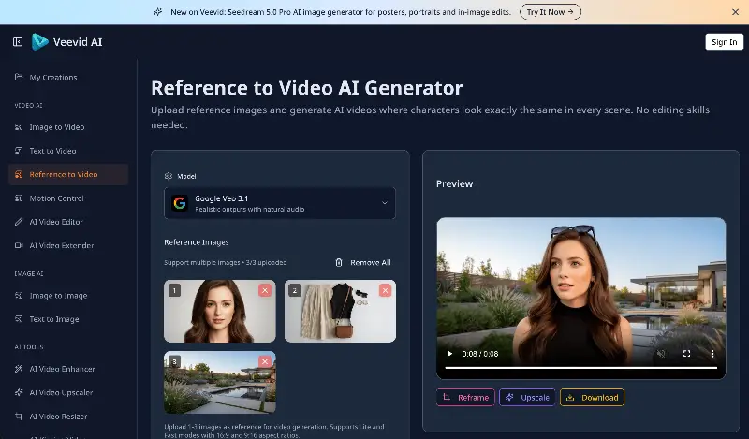Image resolution: width=749 pixels, height=439 pixels.
Task: Dismiss the announcement banner with X
Action: click(x=735, y=12)
